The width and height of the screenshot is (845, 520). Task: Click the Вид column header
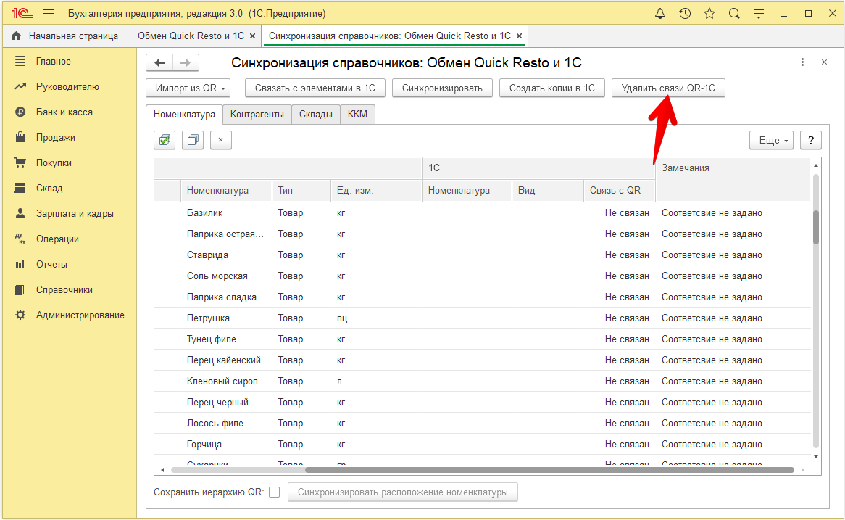[x=548, y=191]
